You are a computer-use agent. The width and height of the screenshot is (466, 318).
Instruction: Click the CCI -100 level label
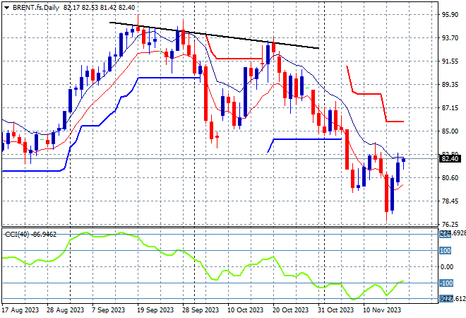click(x=446, y=283)
